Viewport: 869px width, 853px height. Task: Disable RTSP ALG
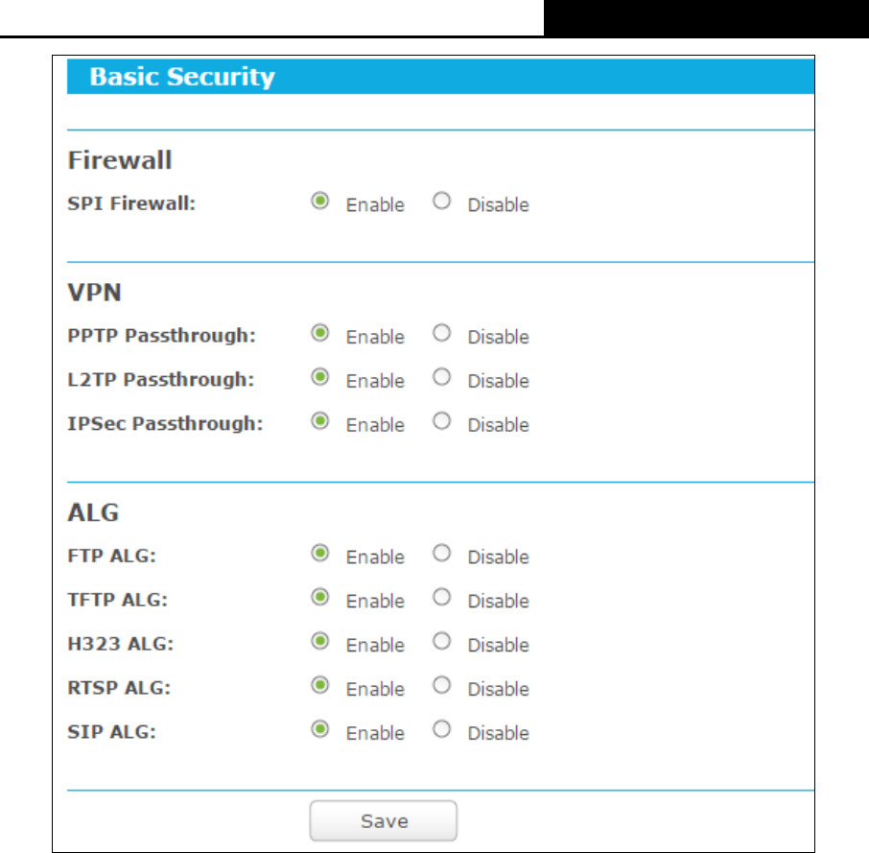point(442,685)
